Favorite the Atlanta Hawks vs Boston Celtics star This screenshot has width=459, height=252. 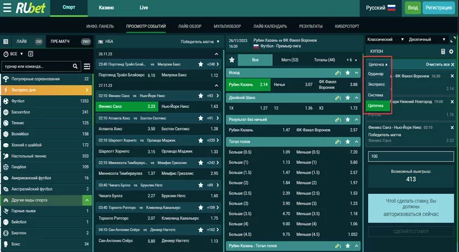(x=200, y=118)
